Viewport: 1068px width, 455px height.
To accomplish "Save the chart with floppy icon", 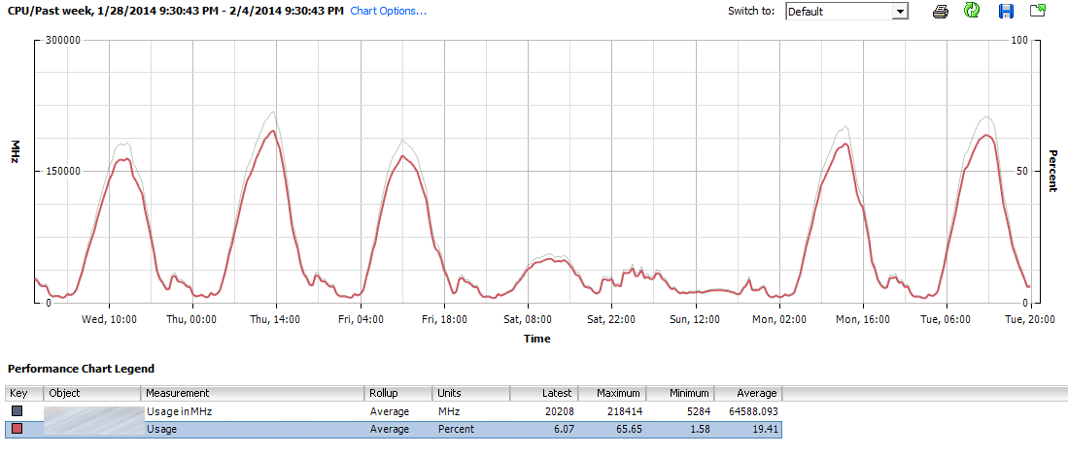I will coord(1006,11).
